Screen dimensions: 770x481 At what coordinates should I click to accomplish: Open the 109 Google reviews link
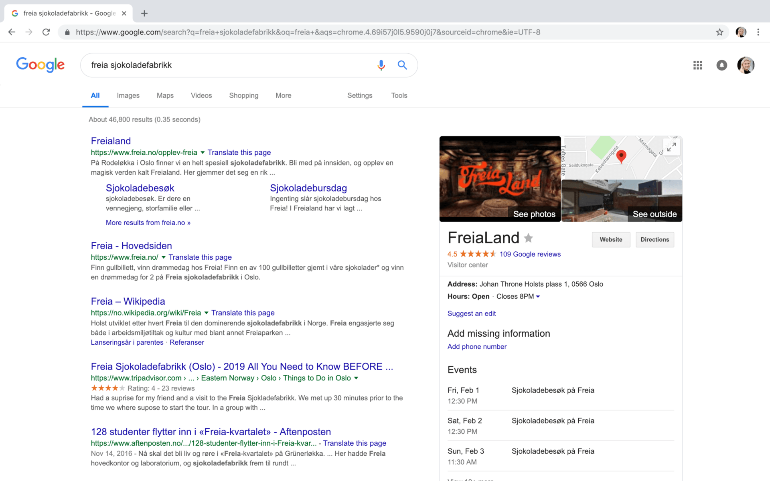[530, 254]
